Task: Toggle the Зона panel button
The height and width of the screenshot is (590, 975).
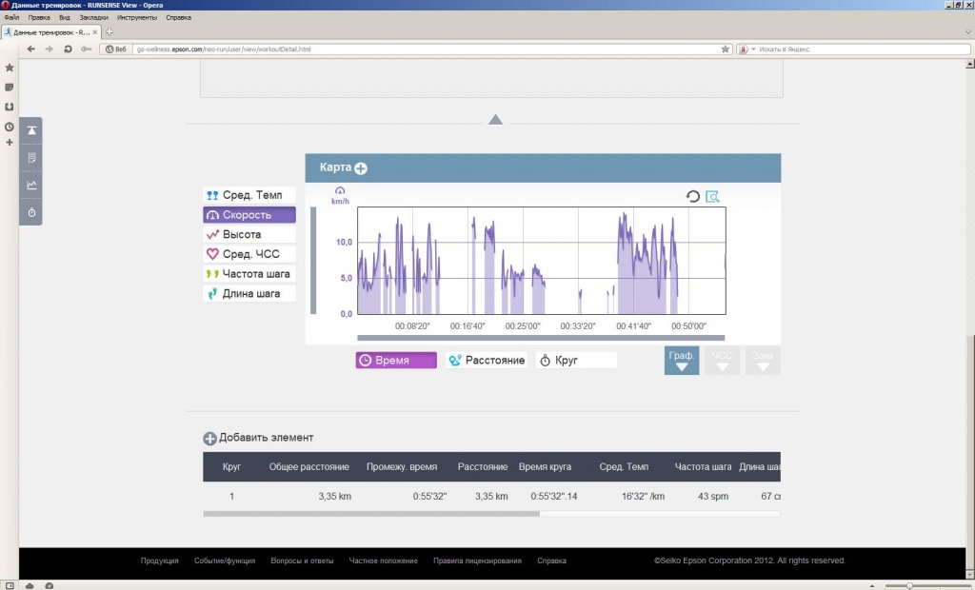Action: [763, 361]
